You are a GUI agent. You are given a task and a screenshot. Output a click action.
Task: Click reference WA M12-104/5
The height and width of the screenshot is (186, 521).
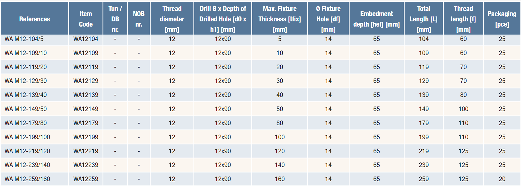24,39
